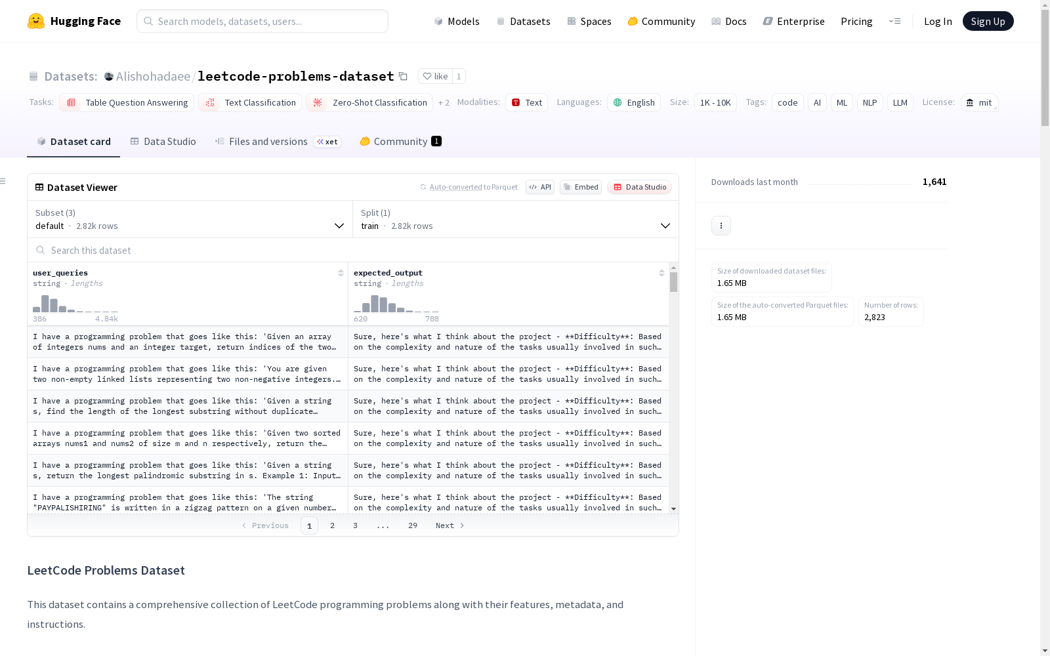Viewport: 1050px width, 656px height.
Task: Open the API button in Dataset Viewer
Action: [540, 187]
